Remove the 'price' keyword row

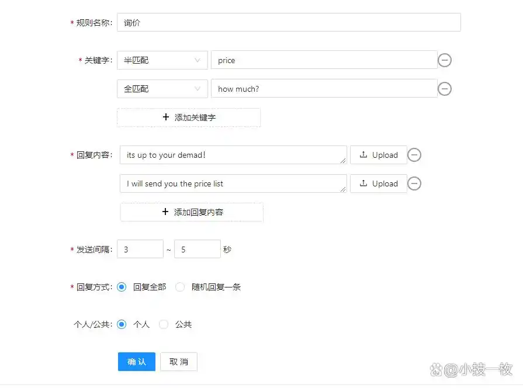point(445,60)
